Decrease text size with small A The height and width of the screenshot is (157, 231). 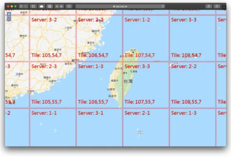pos(57,6)
